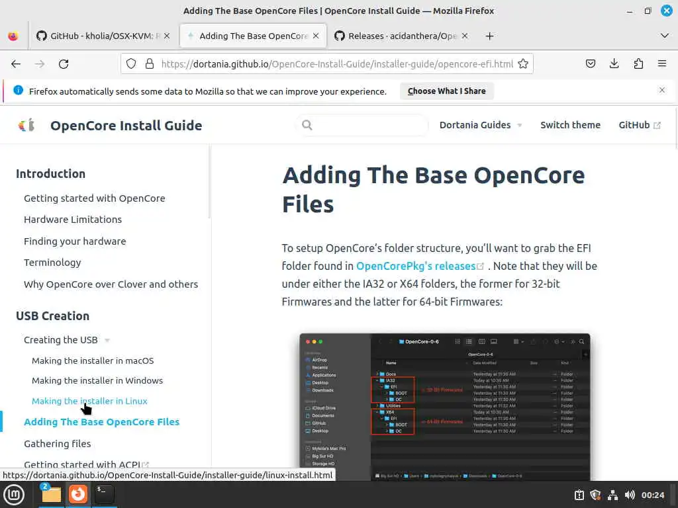Screen dimensions: 678x508
Task: Reload the current page
Action: coord(64,64)
